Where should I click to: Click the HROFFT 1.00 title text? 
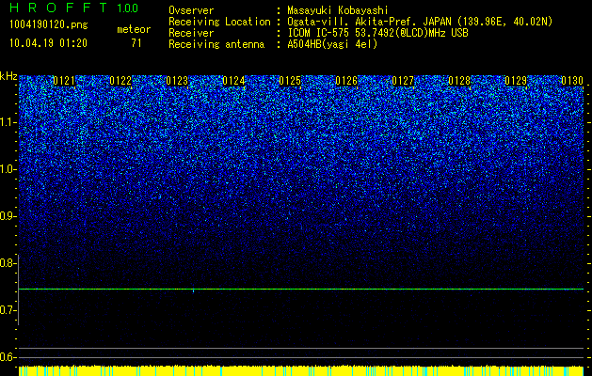click(x=74, y=8)
